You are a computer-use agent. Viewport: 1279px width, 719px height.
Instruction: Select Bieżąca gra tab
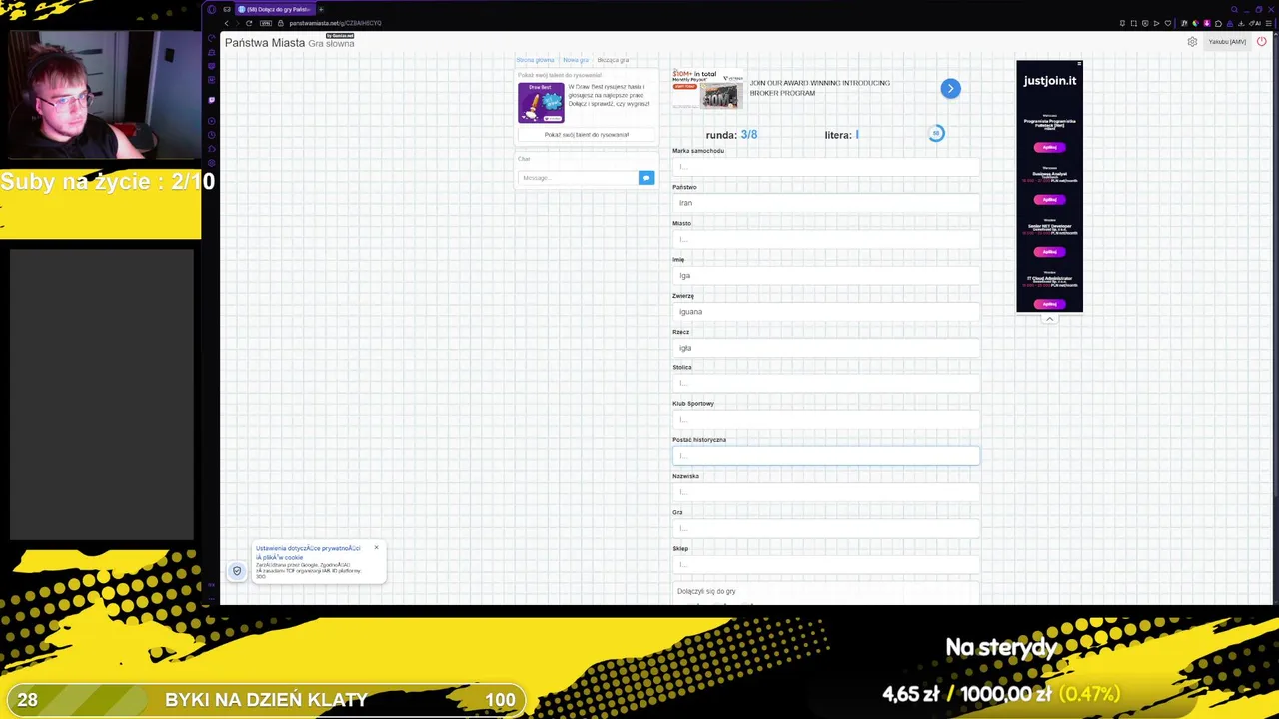(x=613, y=60)
